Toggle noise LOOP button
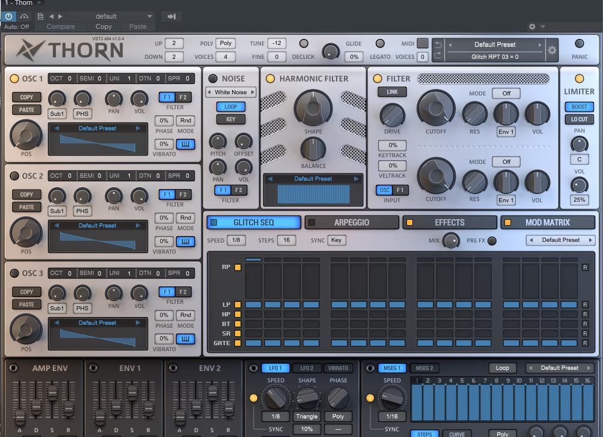 click(x=231, y=107)
